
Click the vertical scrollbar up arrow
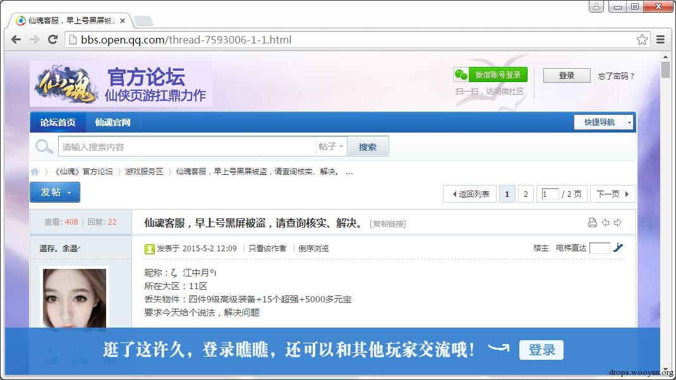[666, 56]
